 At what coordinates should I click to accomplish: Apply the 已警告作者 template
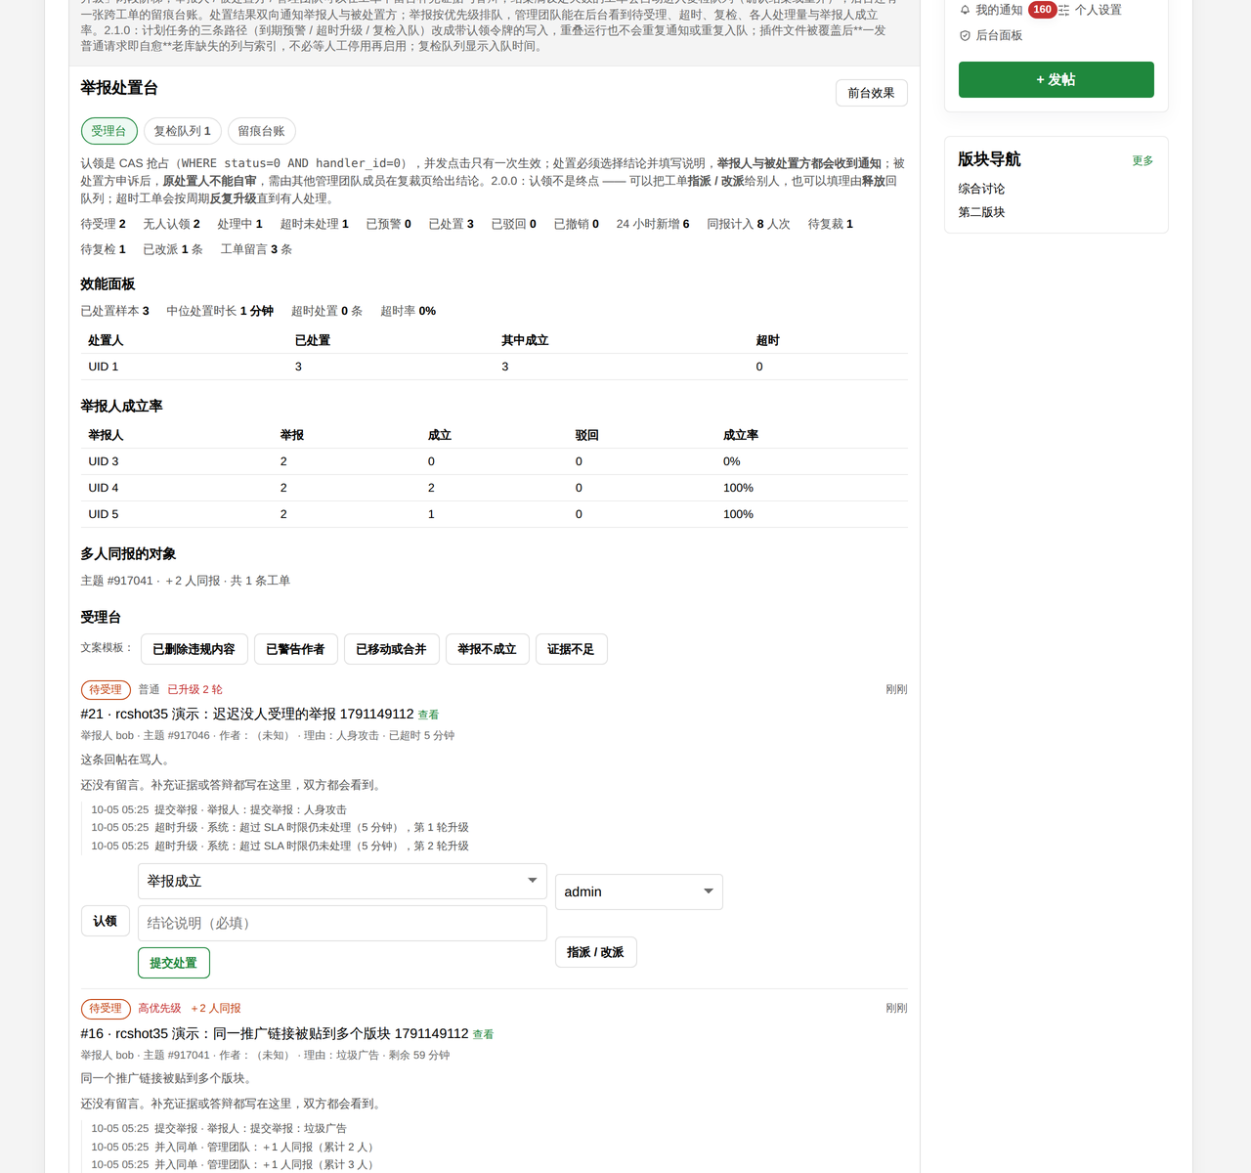[x=295, y=649]
